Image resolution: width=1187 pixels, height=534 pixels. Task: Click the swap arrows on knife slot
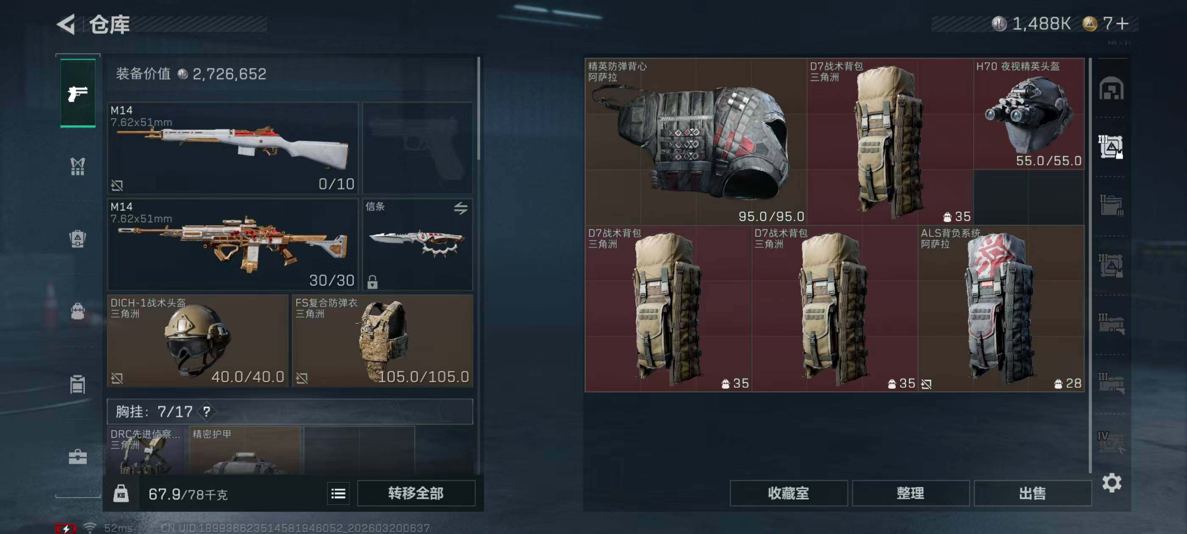coord(460,208)
